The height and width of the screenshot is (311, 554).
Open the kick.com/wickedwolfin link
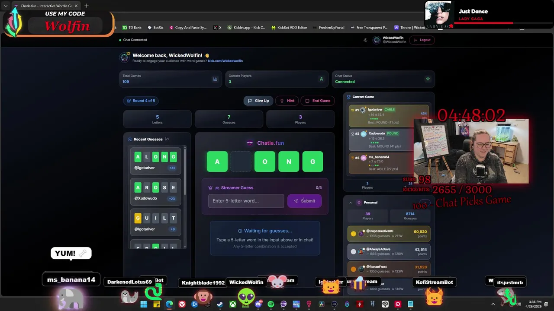(x=225, y=61)
